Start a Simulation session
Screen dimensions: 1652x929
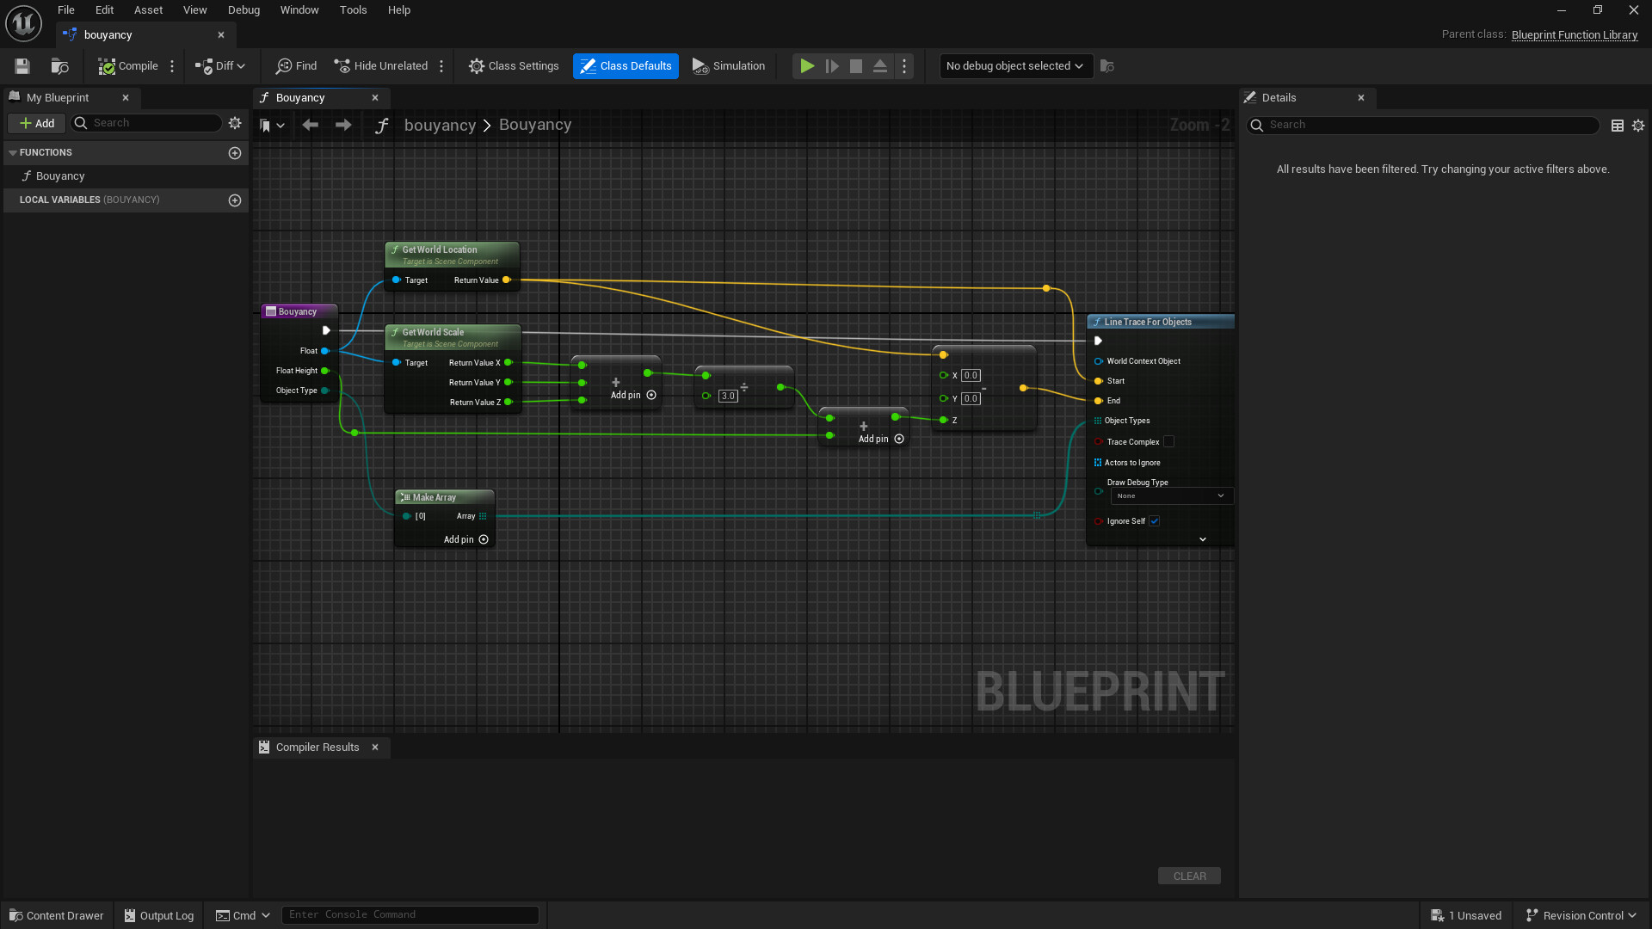tap(728, 65)
